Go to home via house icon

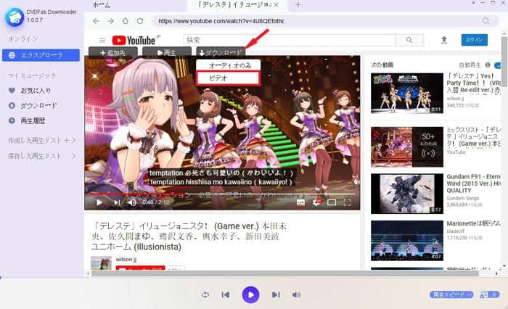(x=126, y=21)
